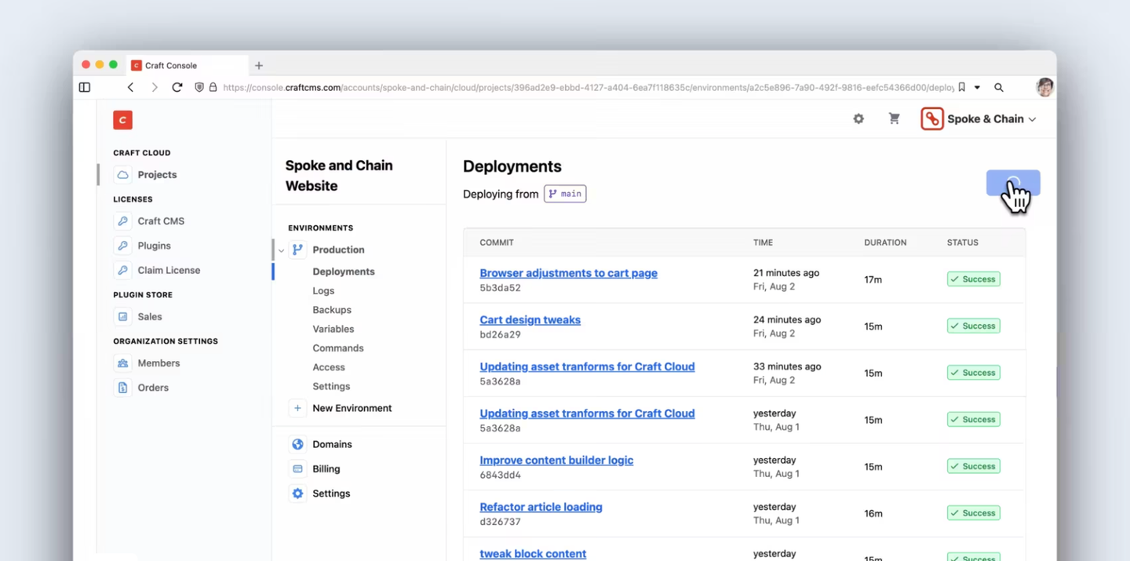Select the Production environment
1130x561 pixels.
pyautogui.click(x=338, y=250)
